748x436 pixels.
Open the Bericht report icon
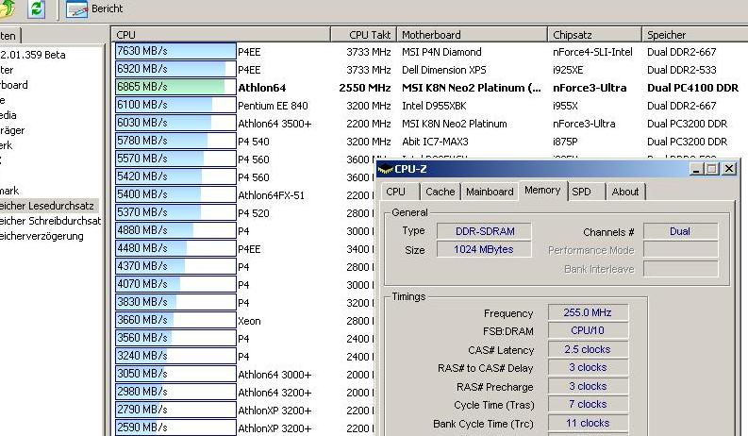[x=76, y=8]
